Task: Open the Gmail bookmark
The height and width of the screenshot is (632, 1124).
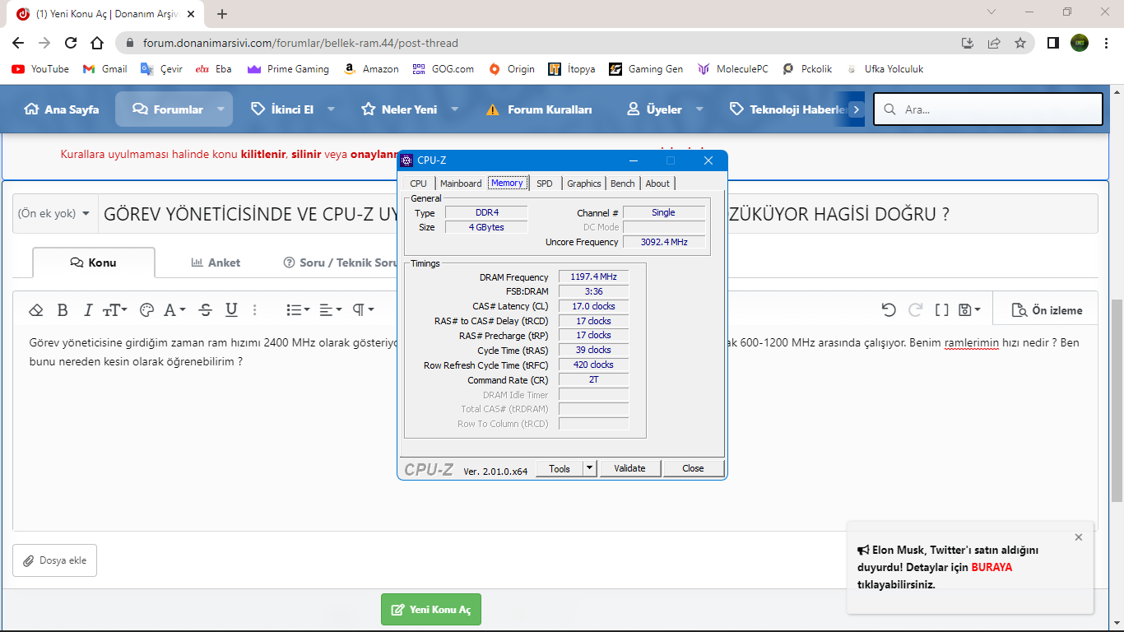Action: point(105,69)
